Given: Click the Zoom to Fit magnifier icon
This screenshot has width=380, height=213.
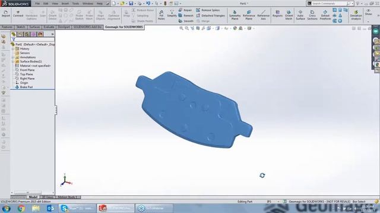Looking at the screenshot, I should click(x=181, y=28).
